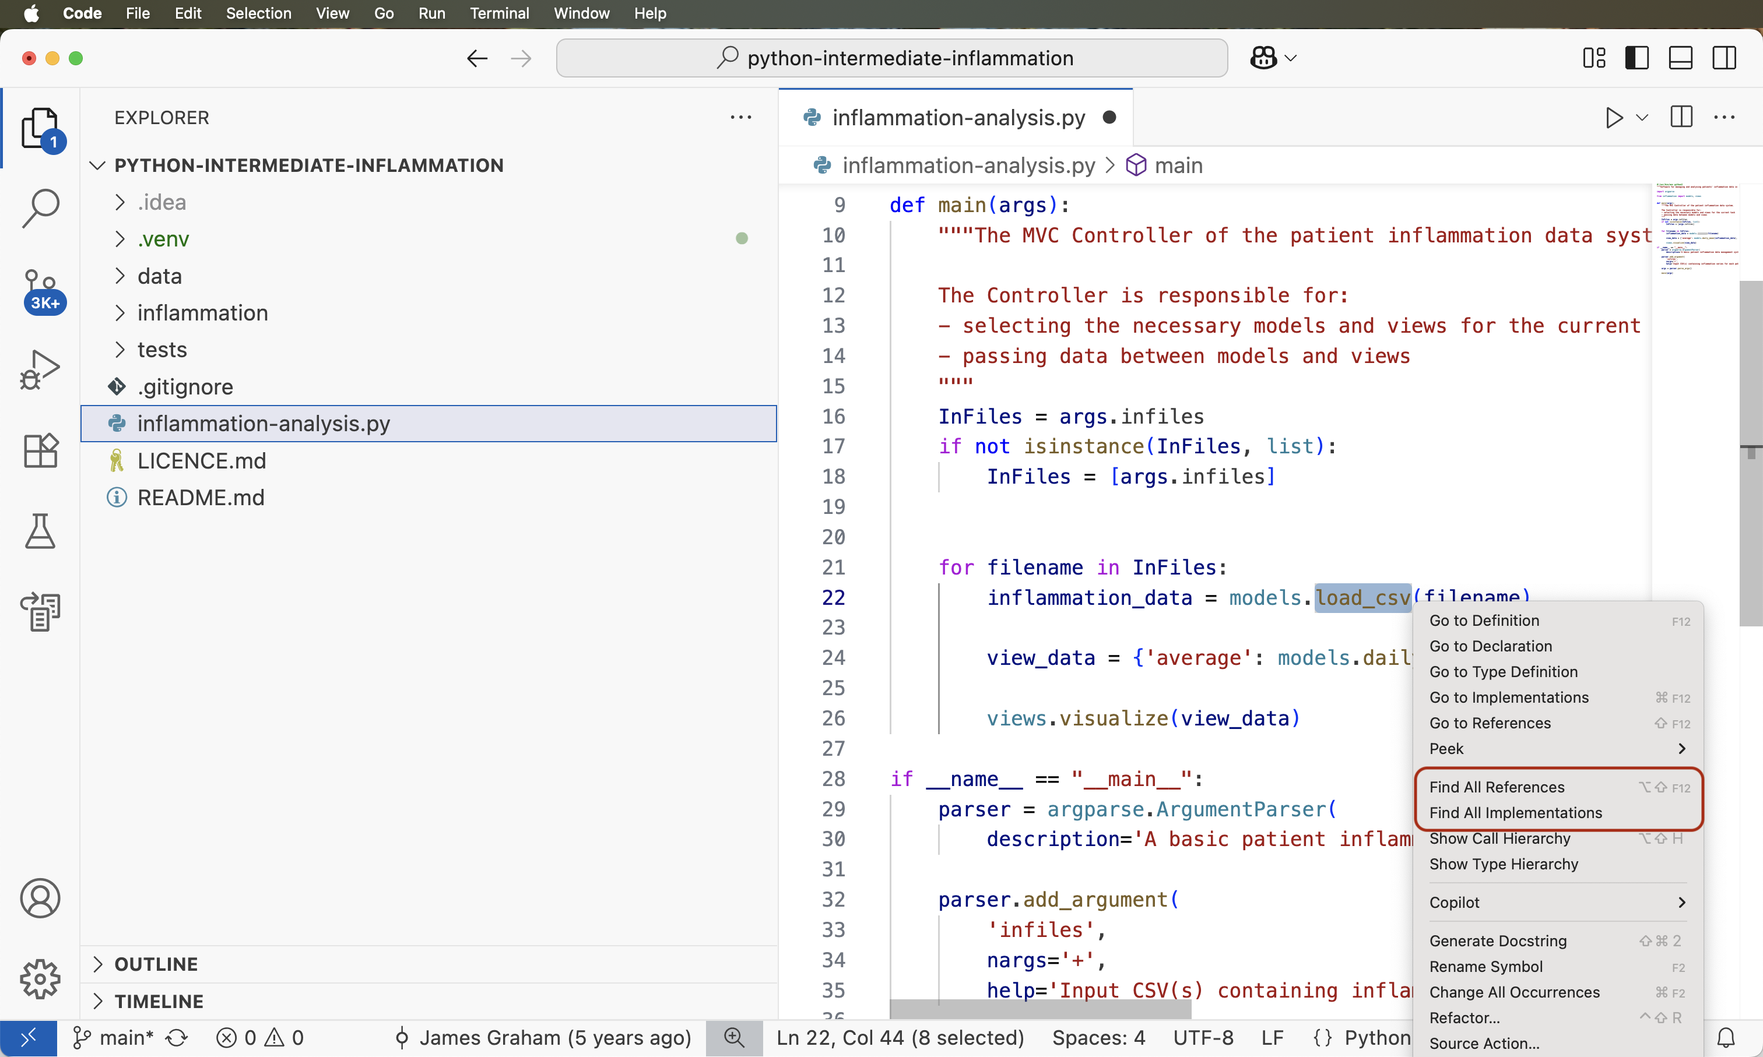Open the Extensions view

[41, 450]
